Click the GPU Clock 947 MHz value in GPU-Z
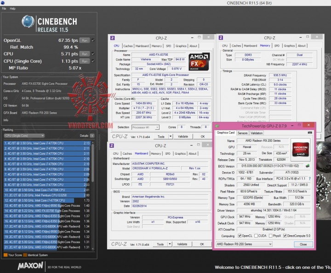The width and height of the screenshot is (331, 273). (245, 216)
